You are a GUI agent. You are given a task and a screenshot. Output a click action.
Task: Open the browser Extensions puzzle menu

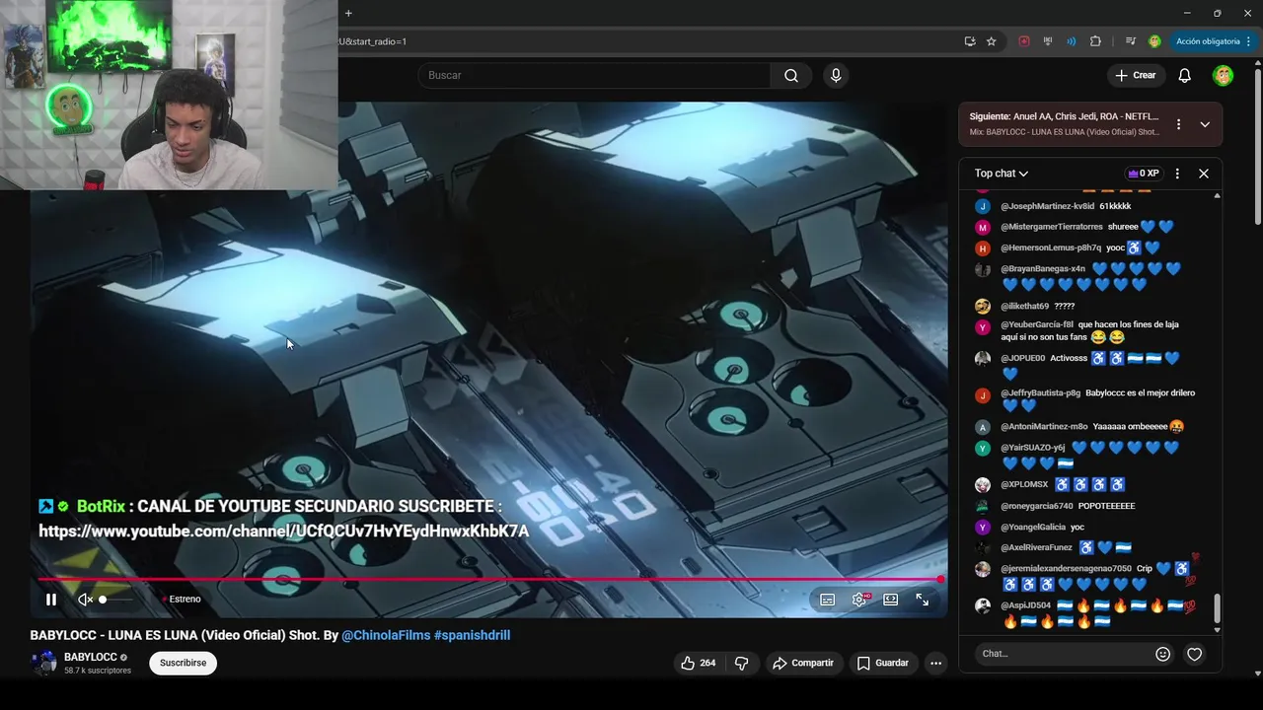(1095, 41)
